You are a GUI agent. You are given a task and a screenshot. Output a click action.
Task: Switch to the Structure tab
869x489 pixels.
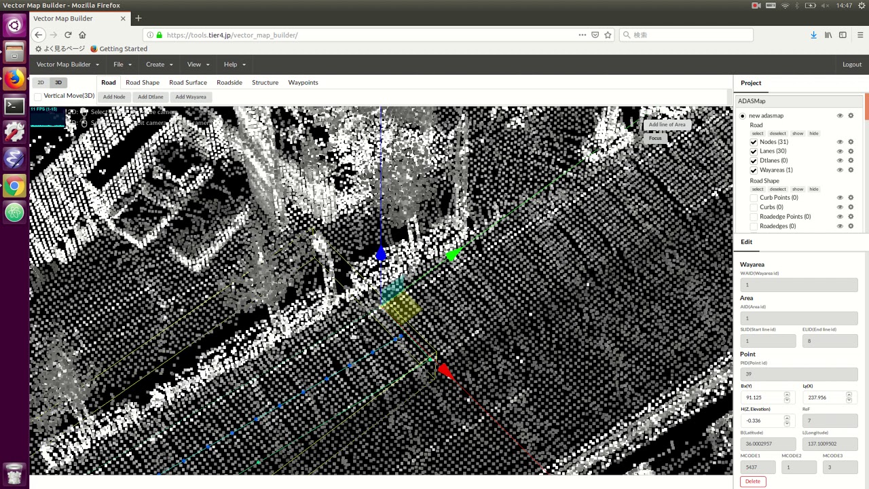[x=265, y=82]
